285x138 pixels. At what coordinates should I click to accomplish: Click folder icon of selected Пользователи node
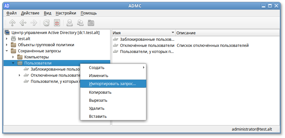[20, 63]
